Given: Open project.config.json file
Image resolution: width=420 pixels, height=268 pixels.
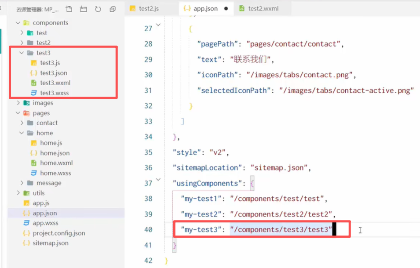Looking at the screenshot, I should tap(59, 233).
